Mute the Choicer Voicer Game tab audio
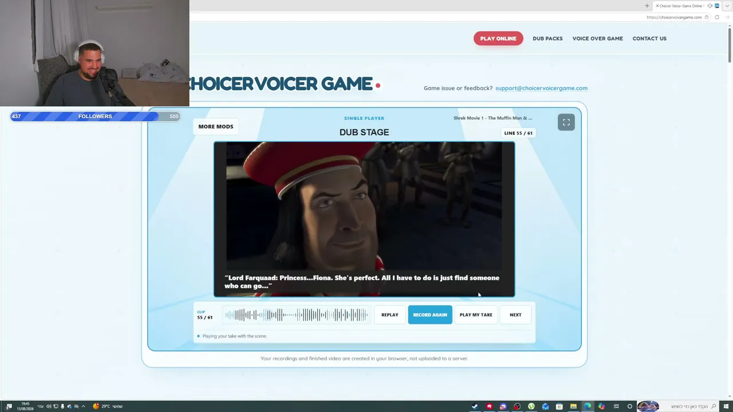Image resolution: width=733 pixels, height=412 pixels. [x=710, y=6]
